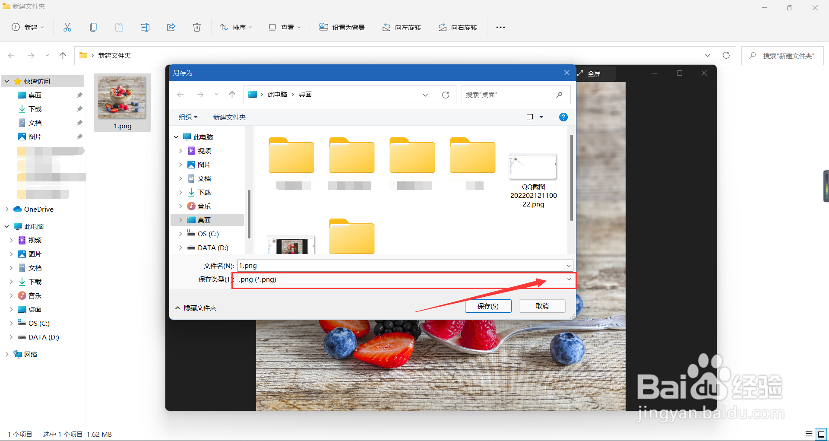Open the 新建 menu in Explorer toolbar

coord(28,27)
